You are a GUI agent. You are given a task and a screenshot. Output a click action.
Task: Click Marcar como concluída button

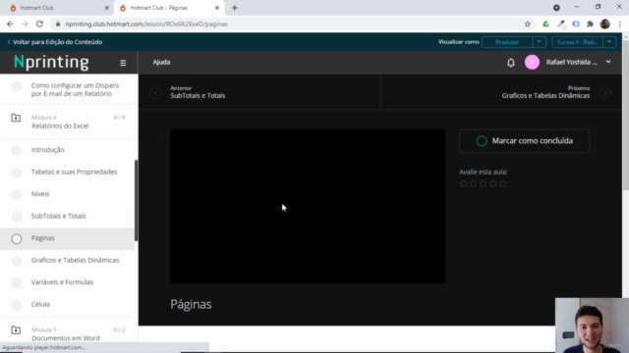point(524,141)
